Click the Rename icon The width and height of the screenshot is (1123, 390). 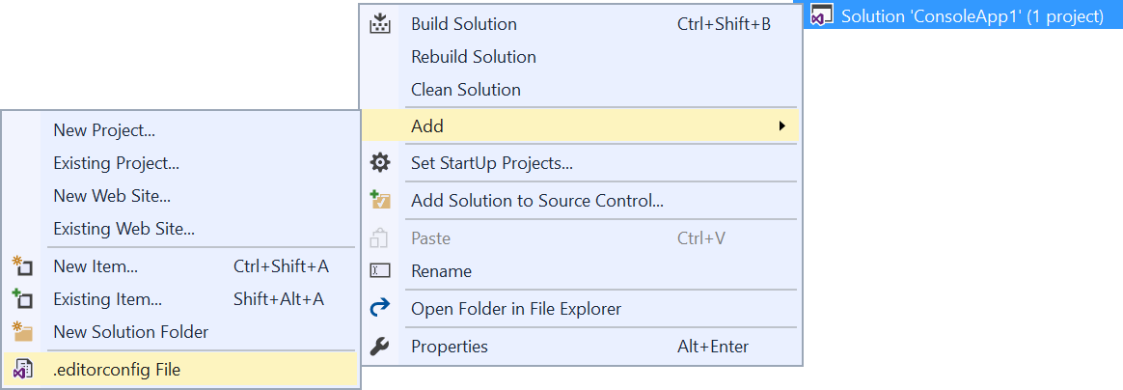379,271
